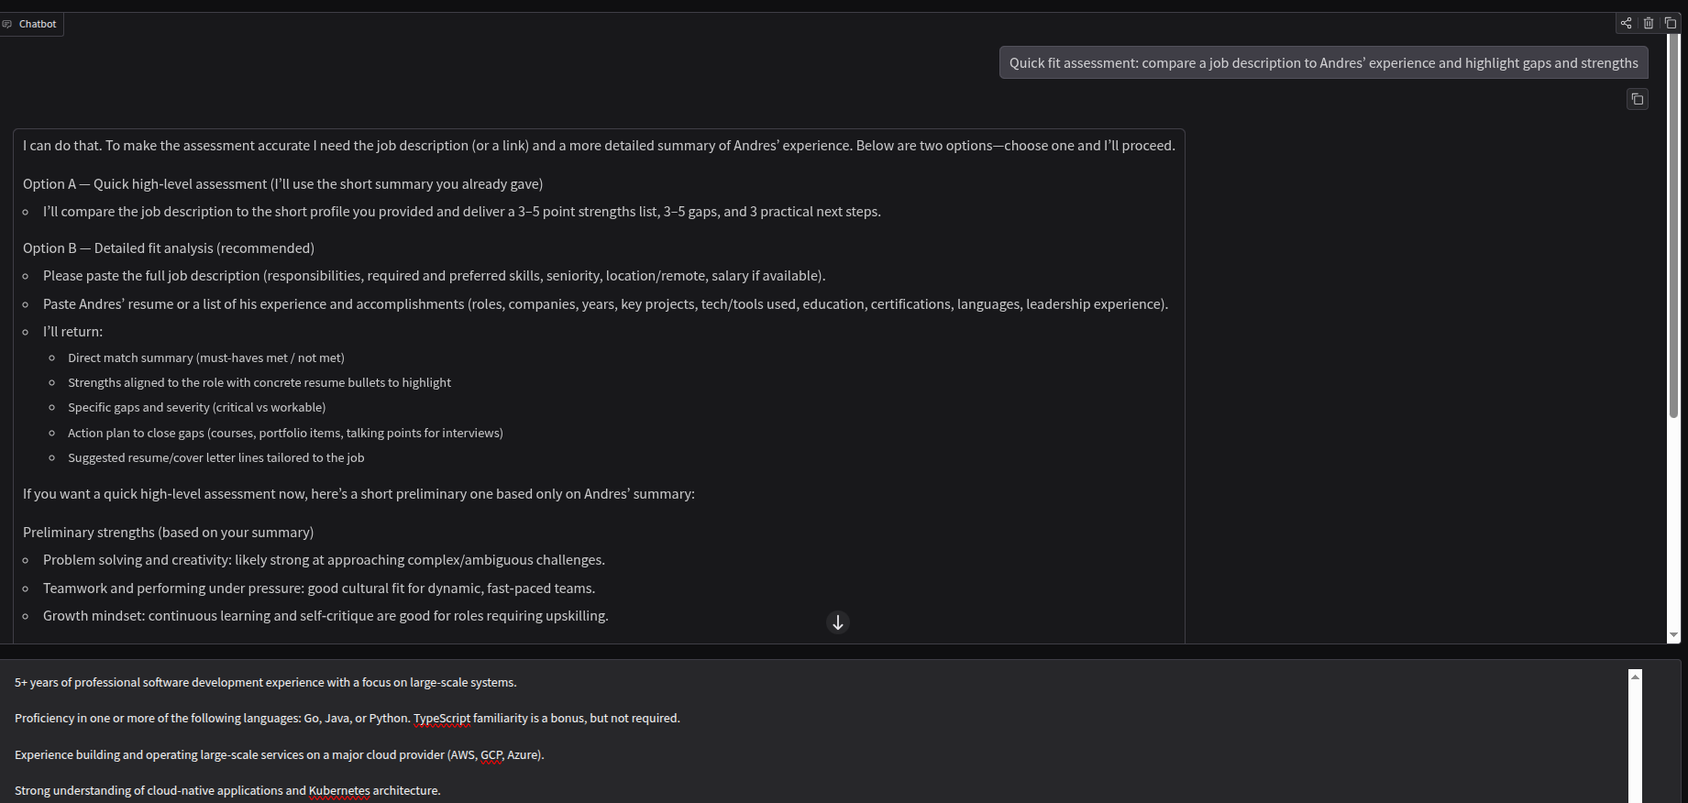Viewport: 1688px width, 803px height.
Task: Click the white scrollbar track of the input box
Action: [x=1635, y=742]
